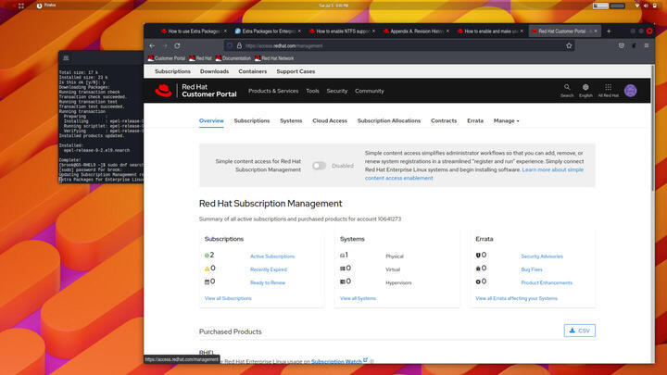This screenshot has height=375, width=667.
Task: Switch to the Systems tab
Action: (291, 120)
